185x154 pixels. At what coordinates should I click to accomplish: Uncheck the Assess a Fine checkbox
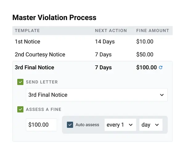point(21,109)
